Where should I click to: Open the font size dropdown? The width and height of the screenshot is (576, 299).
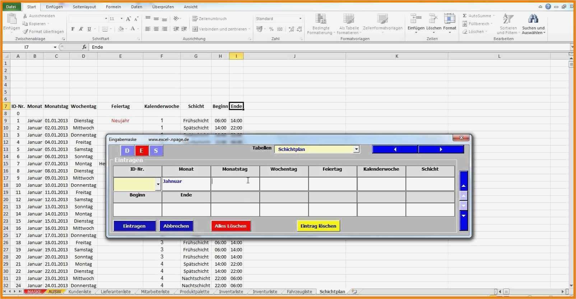coord(121,19)
